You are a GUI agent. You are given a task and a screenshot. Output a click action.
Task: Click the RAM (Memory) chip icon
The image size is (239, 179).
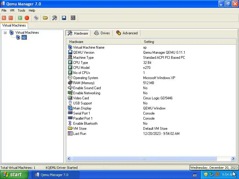click(x=70, y=83)
